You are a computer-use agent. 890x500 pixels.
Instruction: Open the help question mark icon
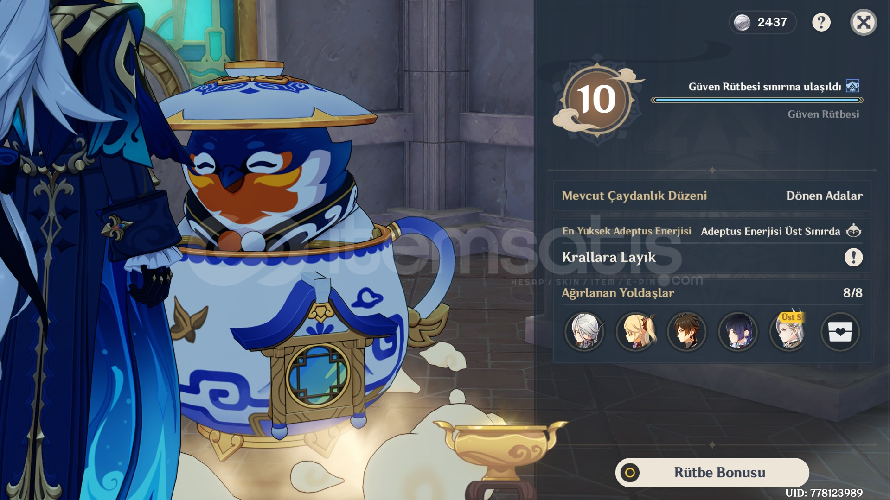coord(821,22)
